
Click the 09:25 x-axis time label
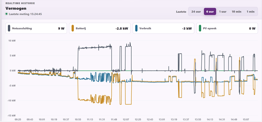18,119
